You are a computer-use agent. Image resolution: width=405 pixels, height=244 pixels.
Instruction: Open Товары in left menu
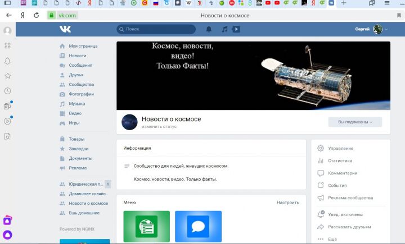pos(76,139)
